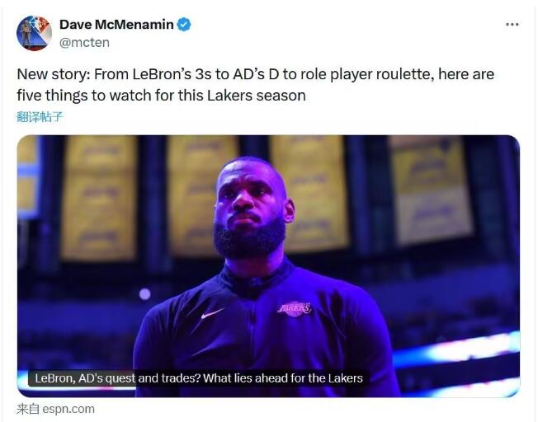Click the blue verified checkmark badge
The image size is (538, 422).
point(184,25)
